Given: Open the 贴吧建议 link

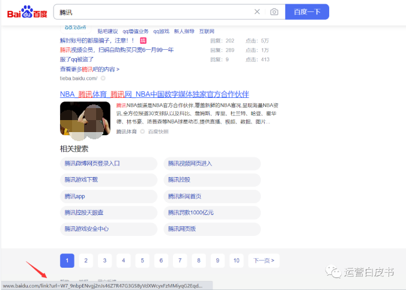Looking at the screenshot, I should [108, 31].
